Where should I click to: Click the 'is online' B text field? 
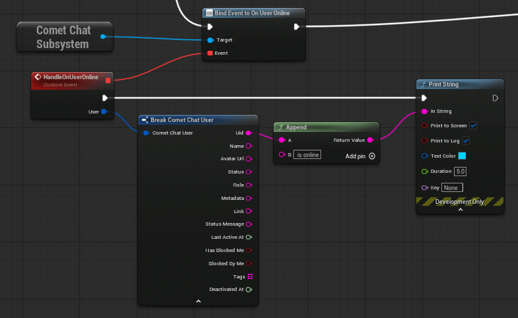coord(307,154)
